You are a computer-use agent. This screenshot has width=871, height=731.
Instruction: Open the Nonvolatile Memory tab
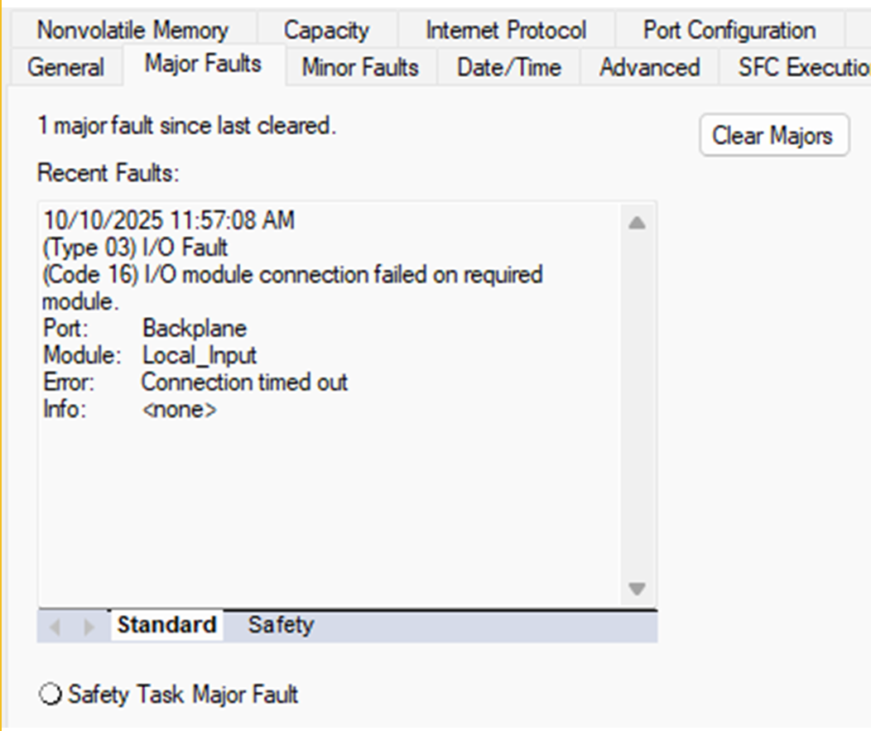[132, 30]
